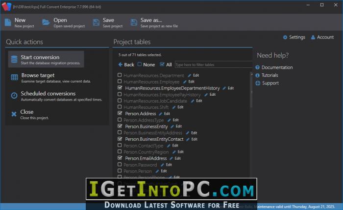Click pencil icon beside Person.AddressType

(169, 120)
